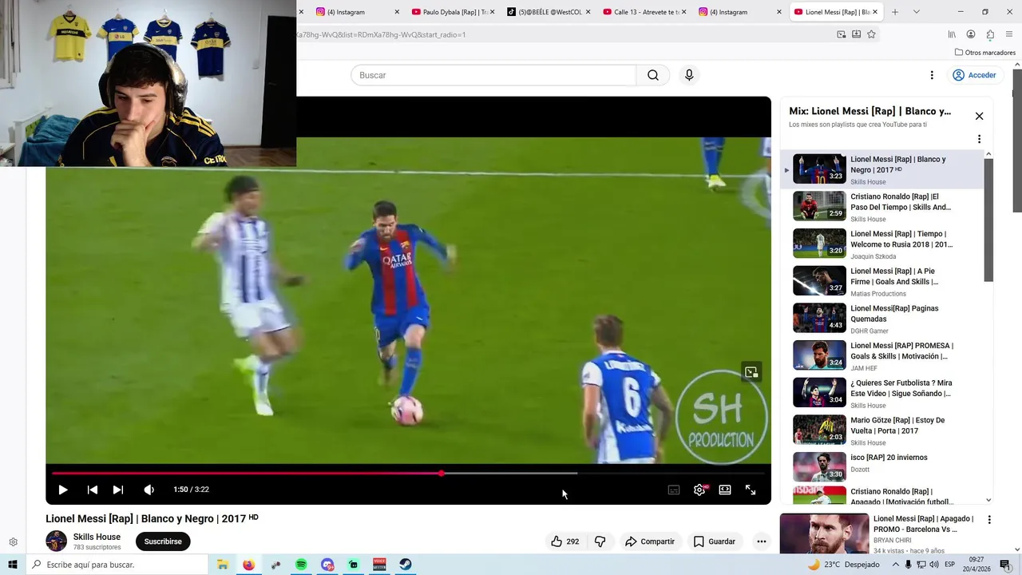Open Otros marcadores bookmarks folder

tap(985, 53)
